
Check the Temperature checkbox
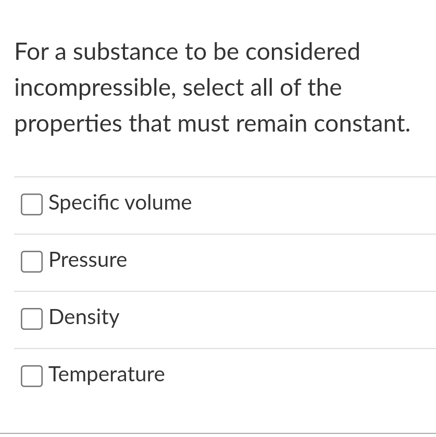coord(31,376)
